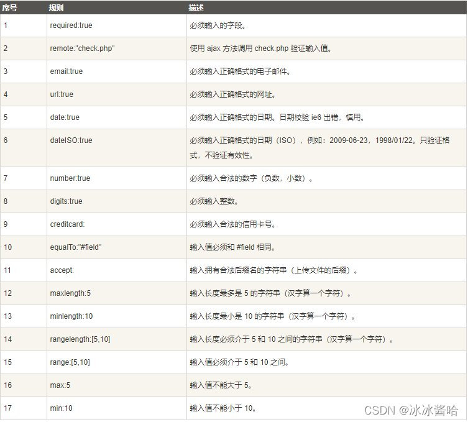This screenshot has width=468, height=422.
Task: Click the equalTo:"#field" rule cell
Action: pos(117,247)
